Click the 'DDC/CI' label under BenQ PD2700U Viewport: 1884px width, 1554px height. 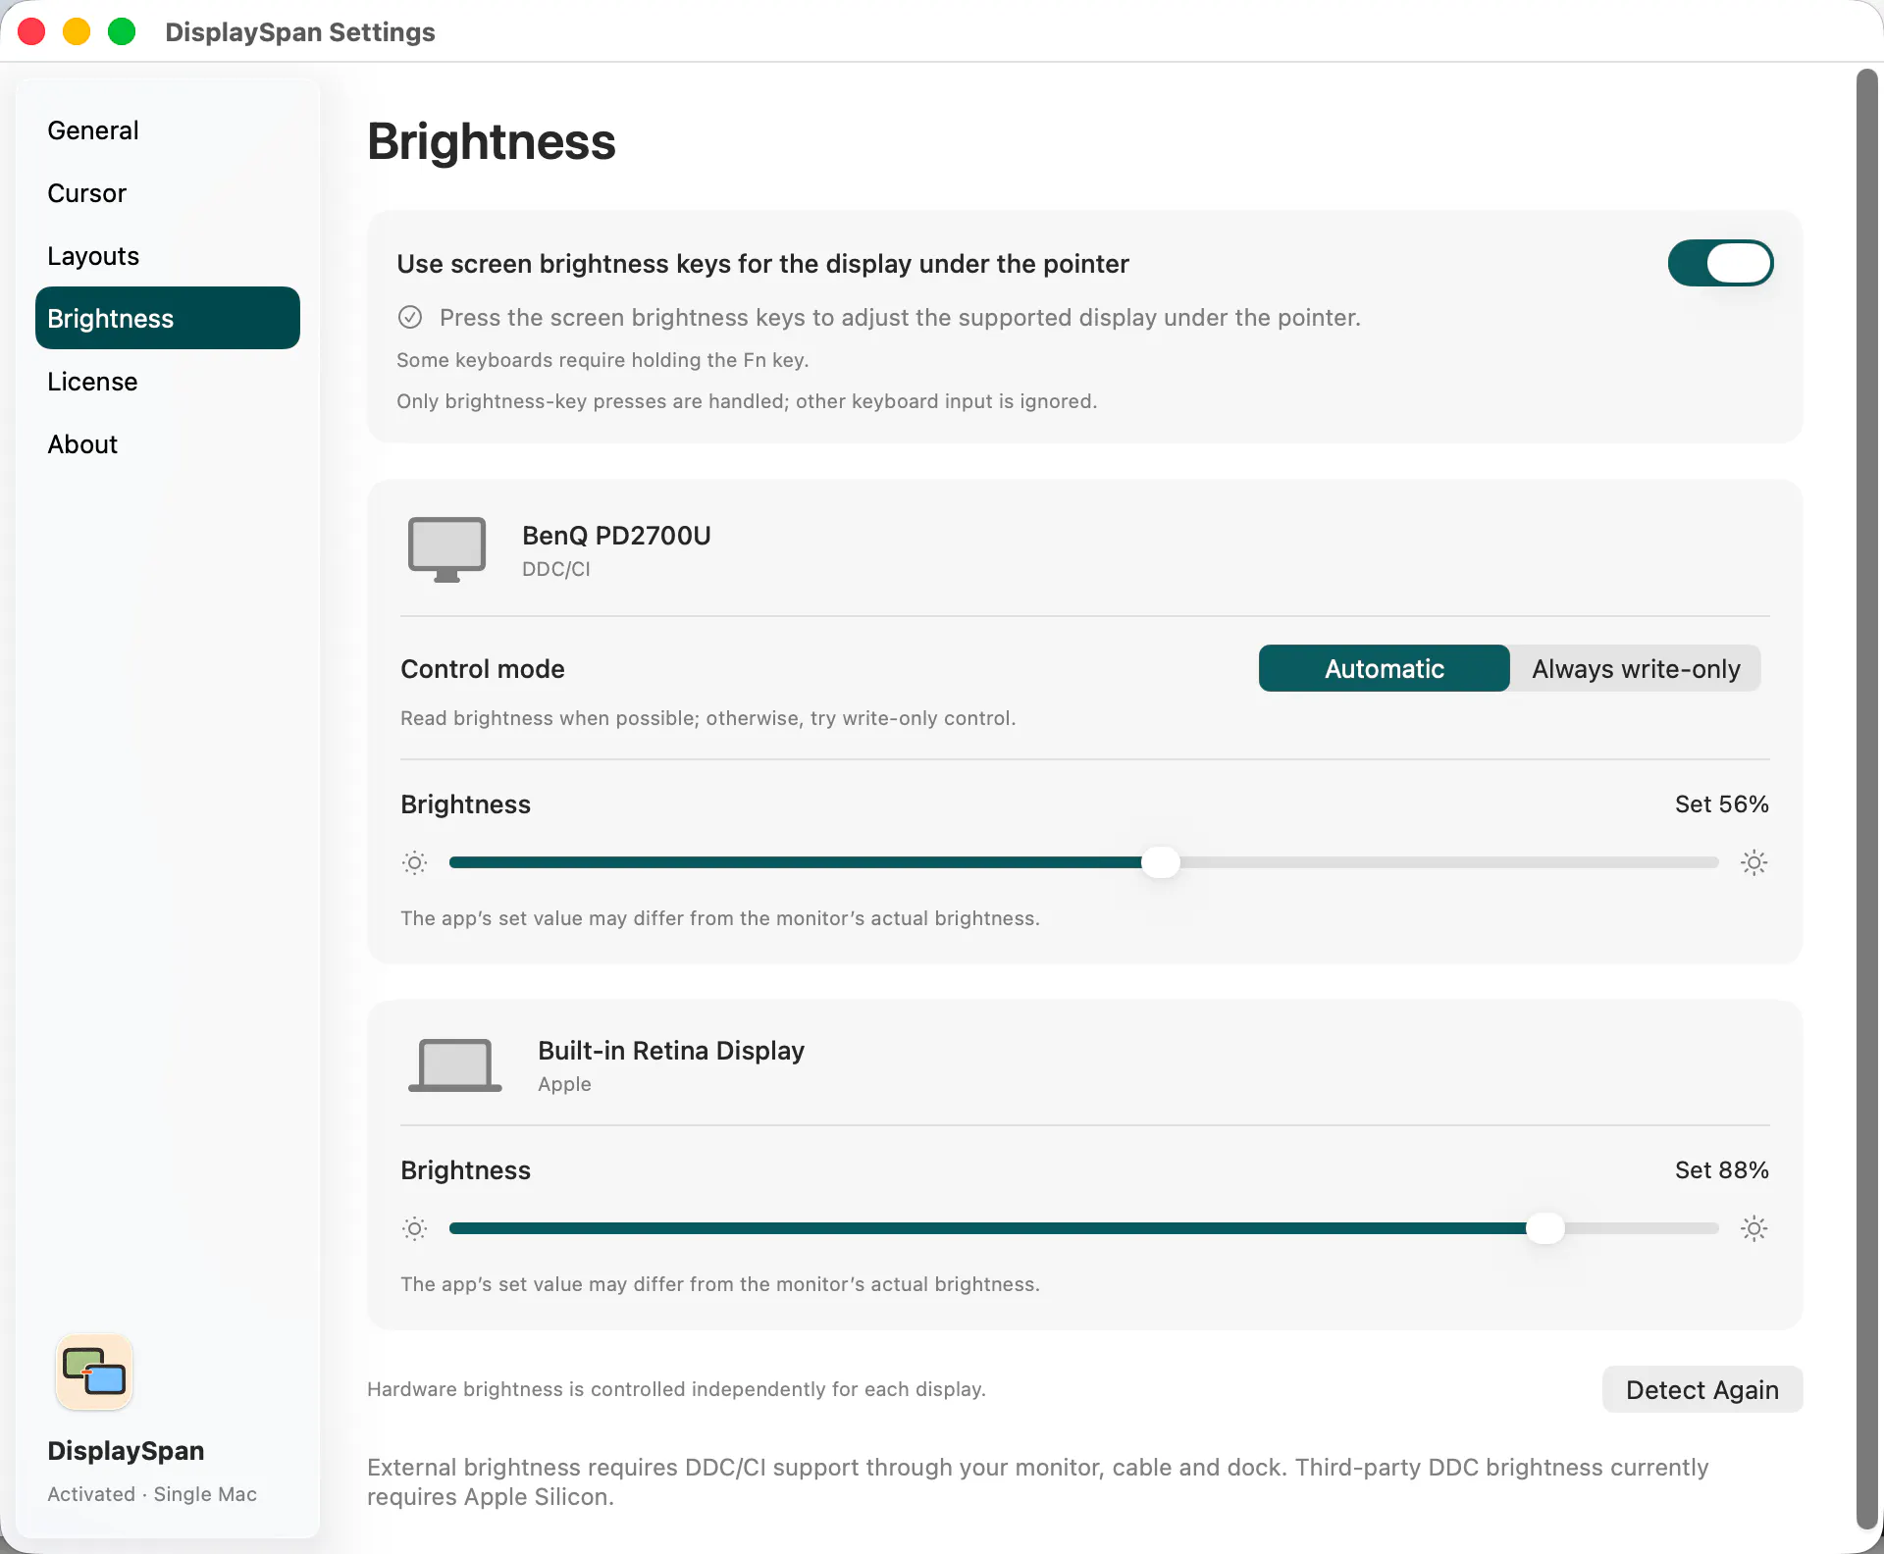click(x=556, y=569)
